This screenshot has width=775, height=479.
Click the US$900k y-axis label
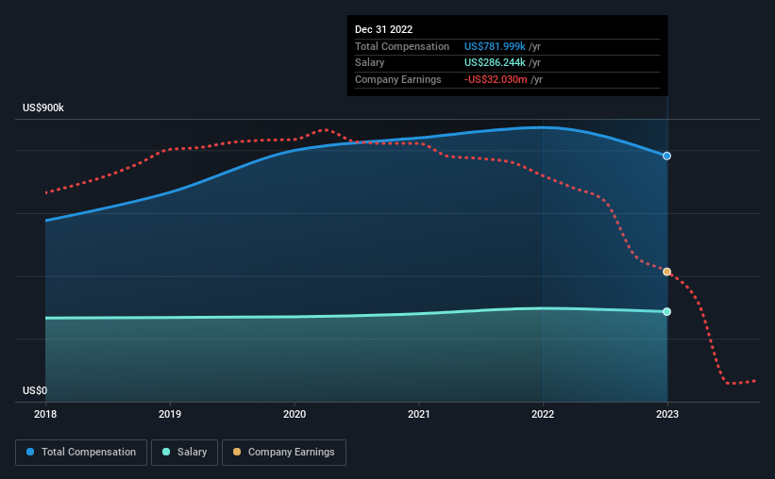tap(43, 107)
